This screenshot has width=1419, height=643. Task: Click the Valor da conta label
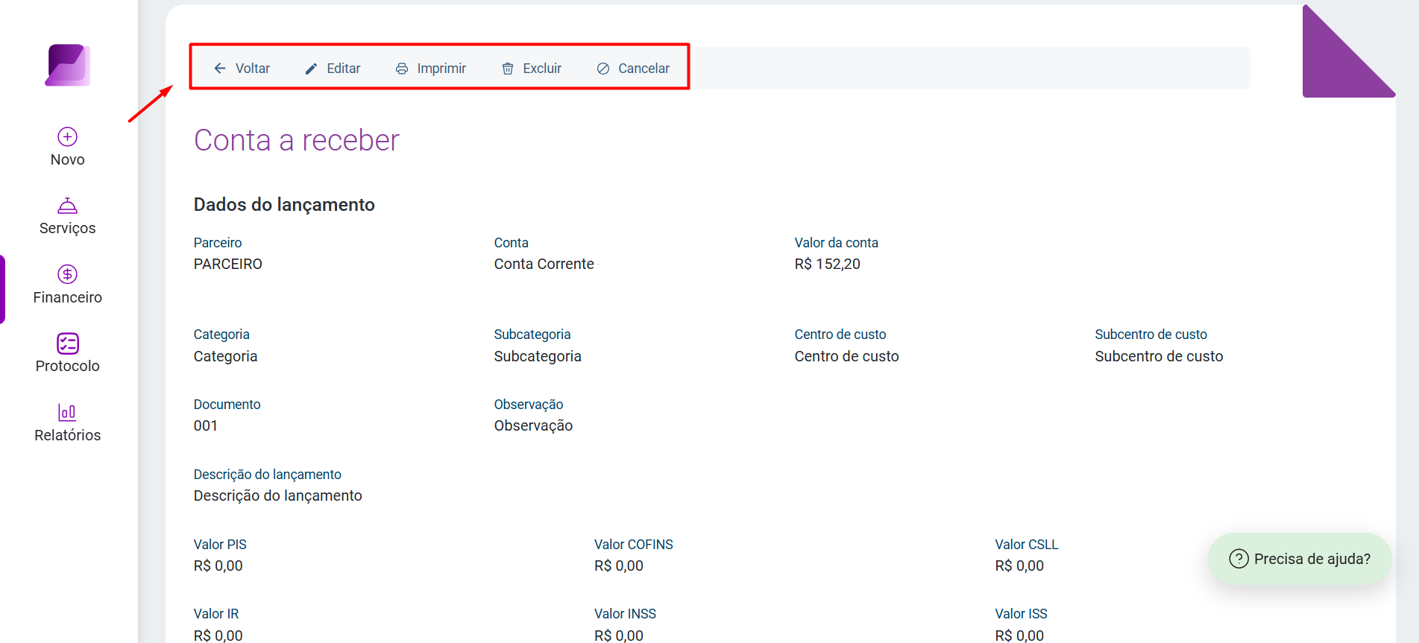837,243
